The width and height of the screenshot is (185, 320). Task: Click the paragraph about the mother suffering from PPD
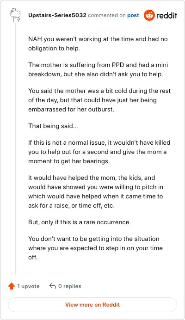pyautogui.click(x=98, y=69)
